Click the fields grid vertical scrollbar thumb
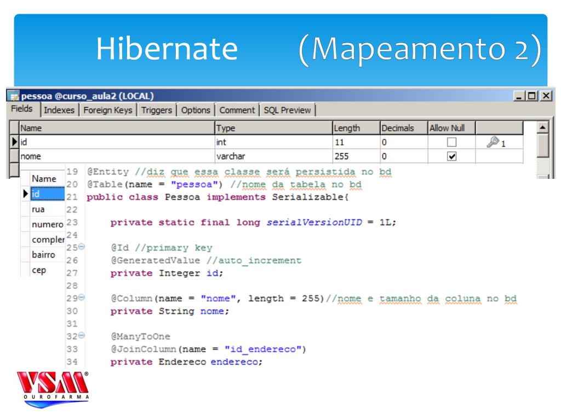Viewport: 561px width, 420px height. click(543, 145)
